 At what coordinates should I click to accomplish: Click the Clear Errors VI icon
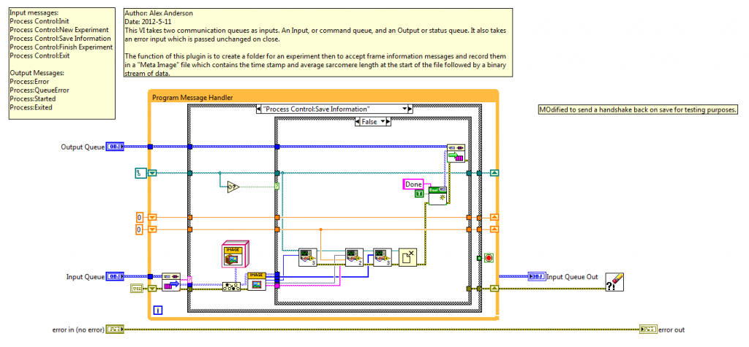[x=613, y=283]
